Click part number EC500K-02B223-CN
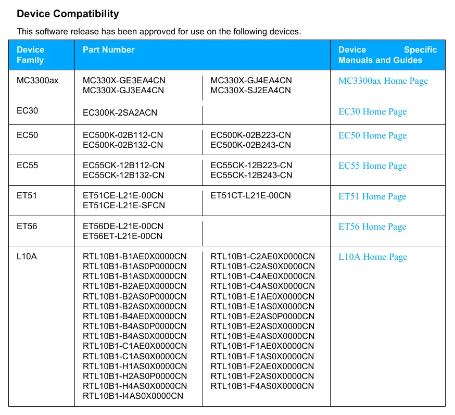 (251, 135)
